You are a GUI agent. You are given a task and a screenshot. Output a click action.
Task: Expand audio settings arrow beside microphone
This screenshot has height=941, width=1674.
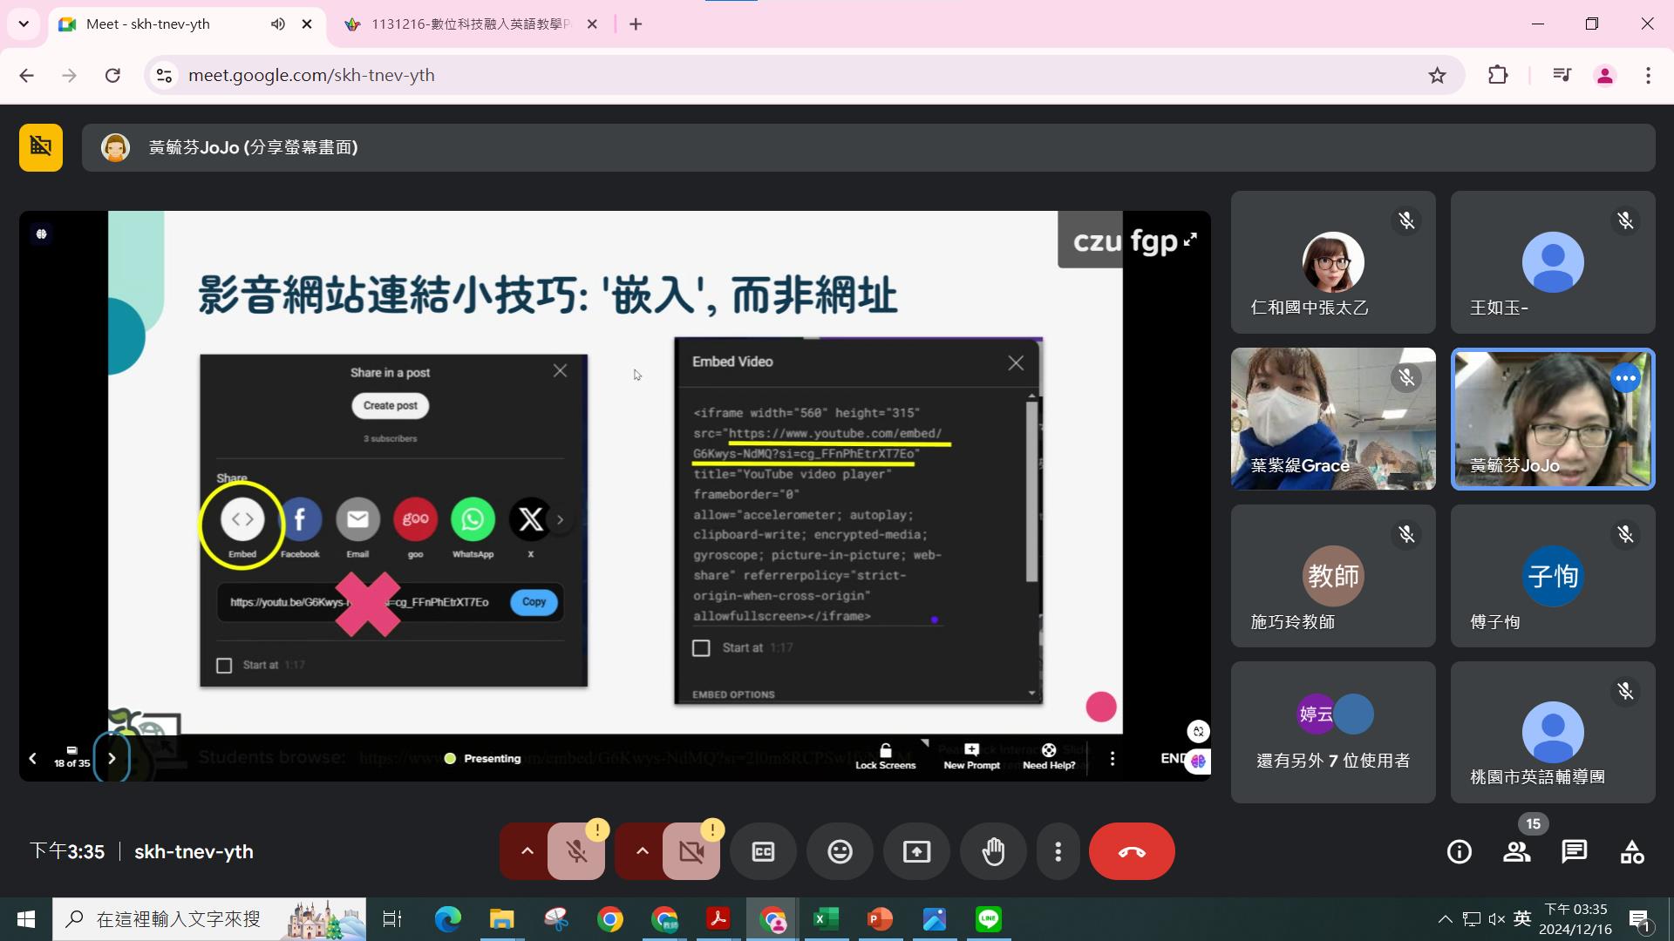pyautogui.click(x=527, y=851)
